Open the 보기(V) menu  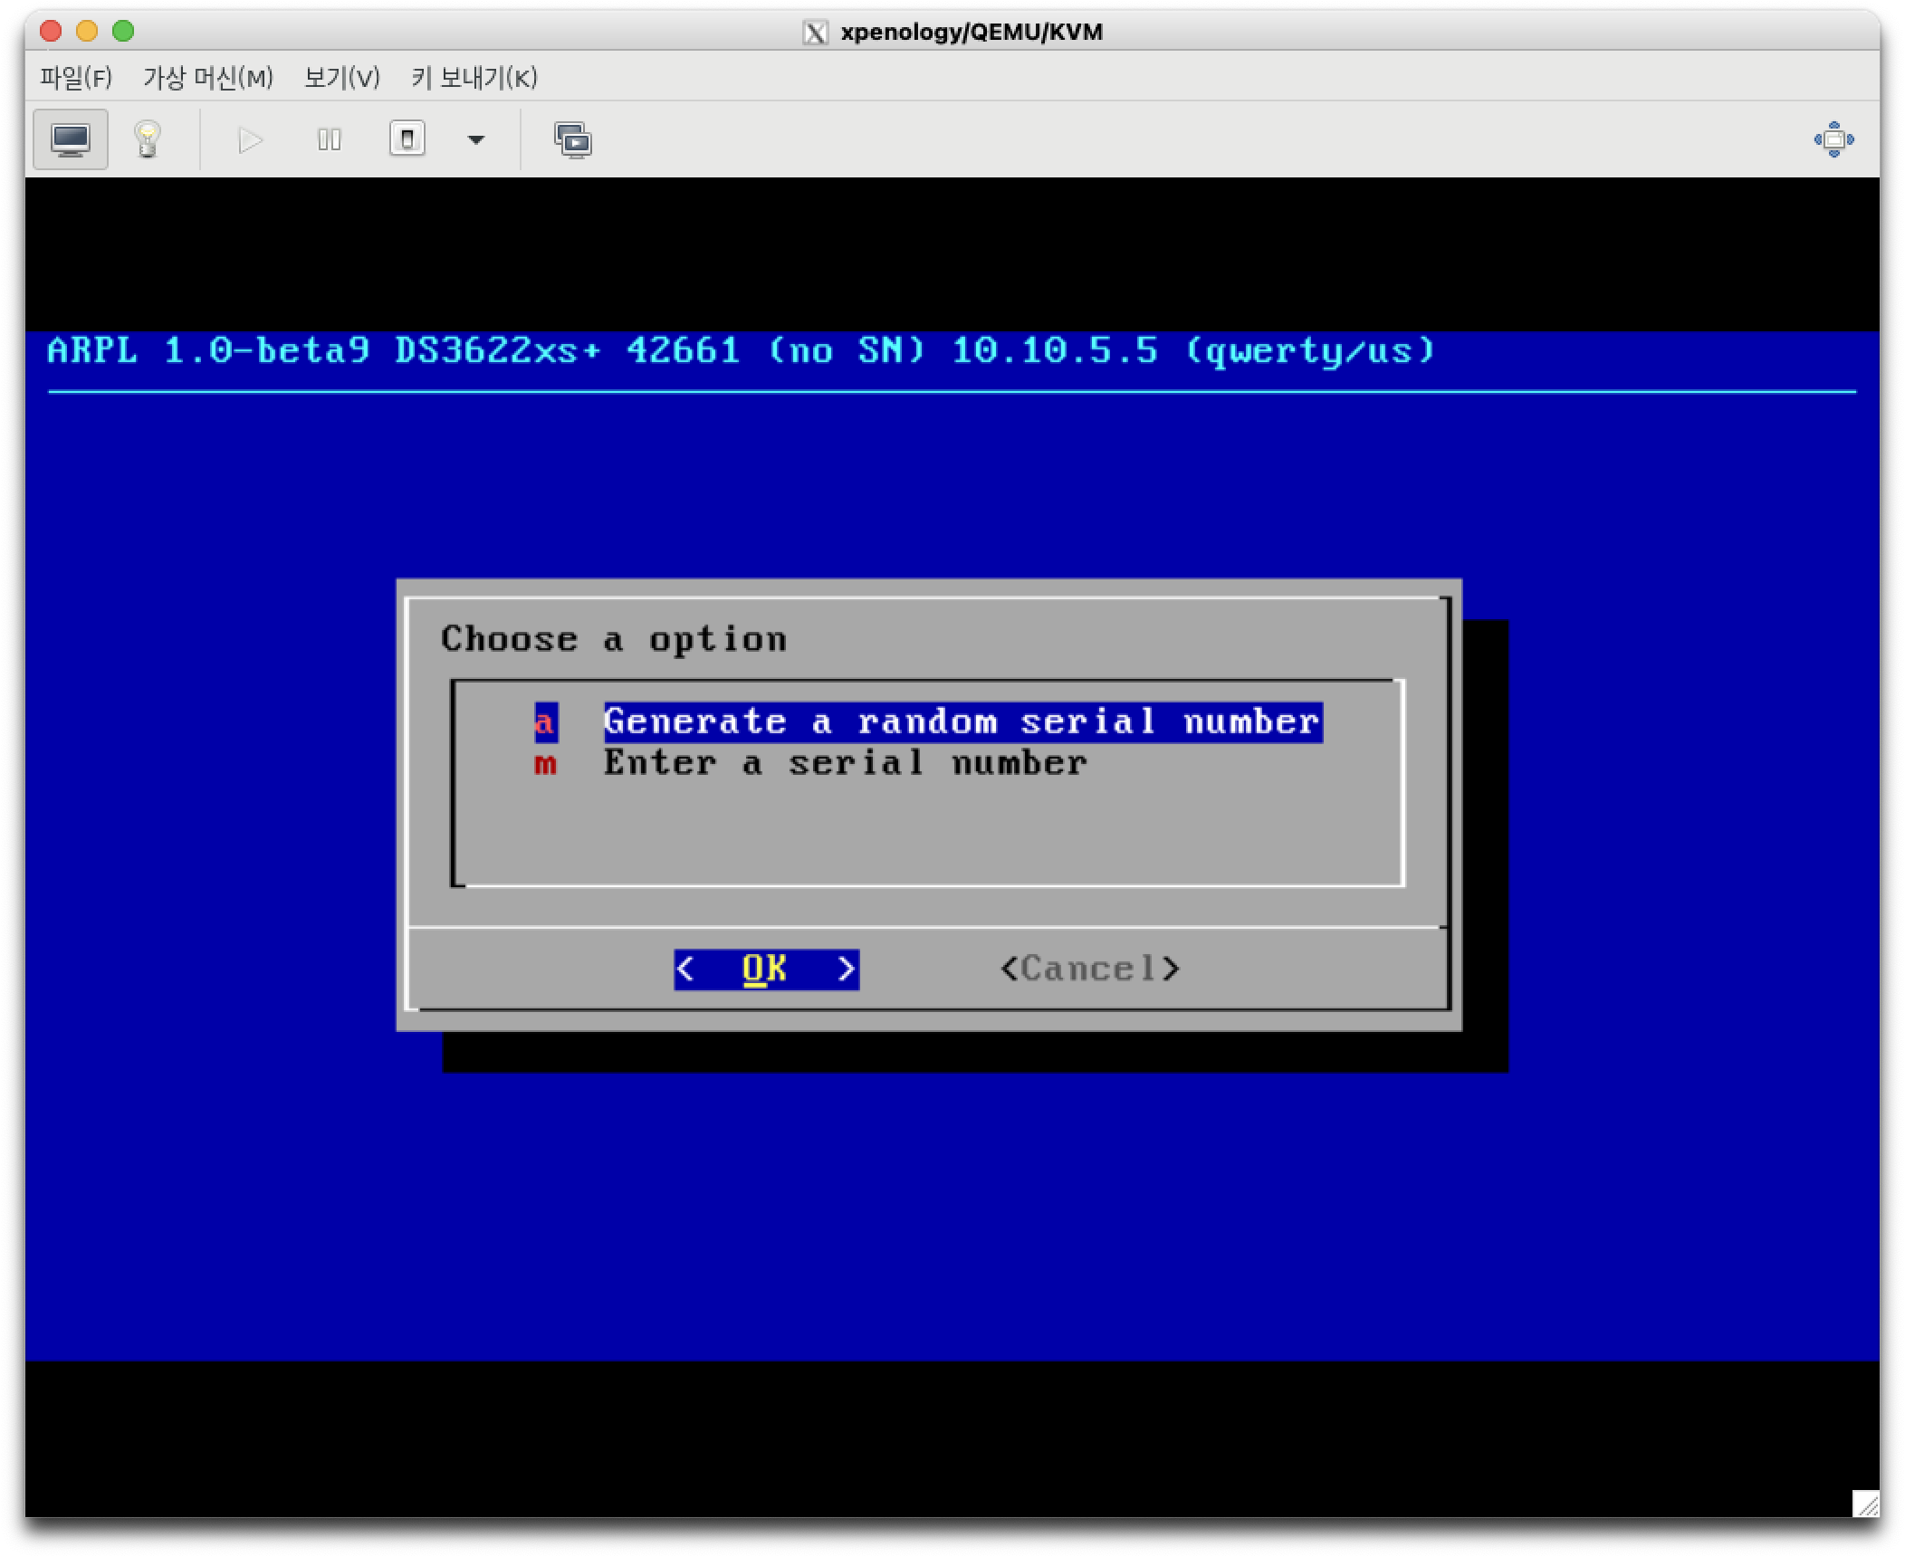pyautogui.click(x=342, y=78)
